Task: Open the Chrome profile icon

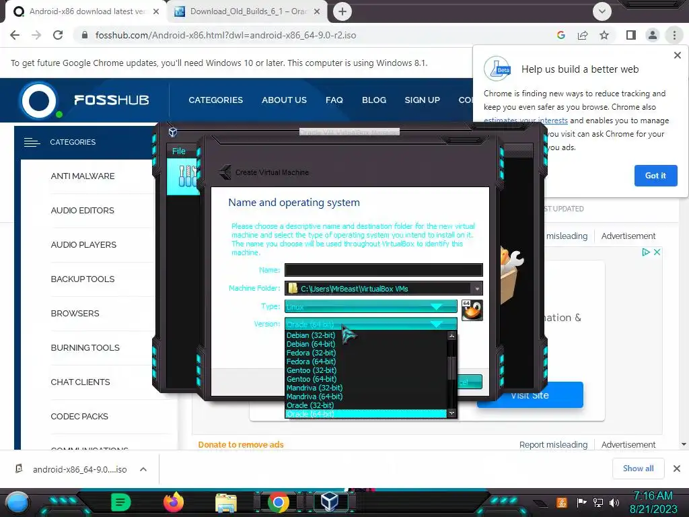Action: pyautogui.click(x=653, y=35)
